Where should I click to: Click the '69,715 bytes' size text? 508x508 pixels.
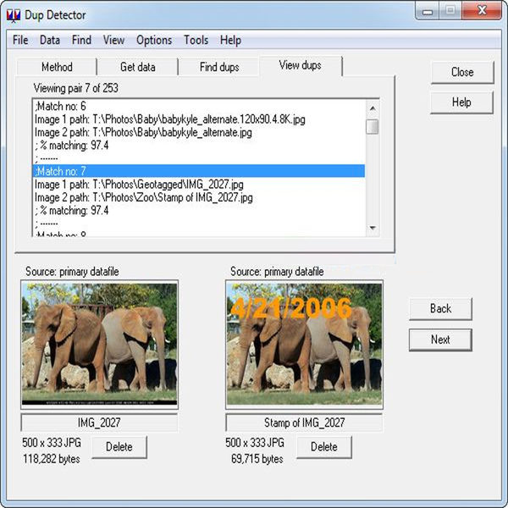[x=257, y=459]
